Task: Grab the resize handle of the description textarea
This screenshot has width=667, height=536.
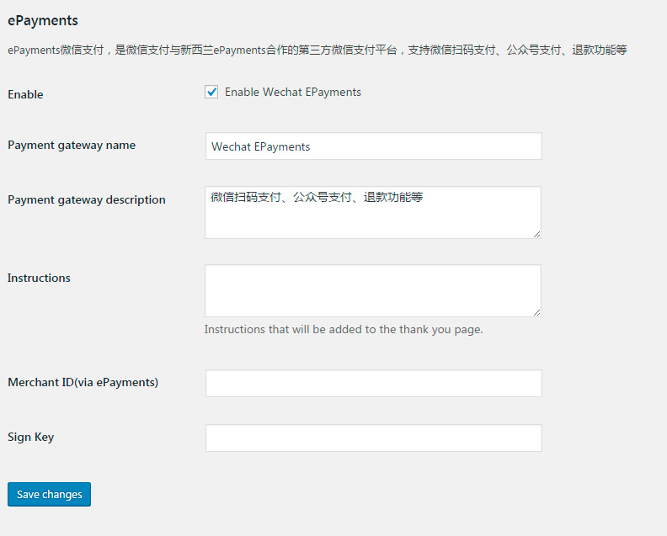Action: [536, 234]
